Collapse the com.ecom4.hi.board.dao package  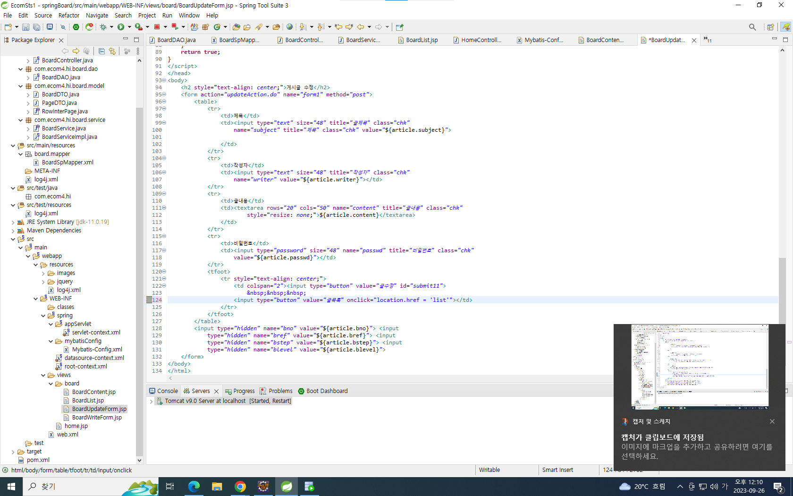pos(20,69)
